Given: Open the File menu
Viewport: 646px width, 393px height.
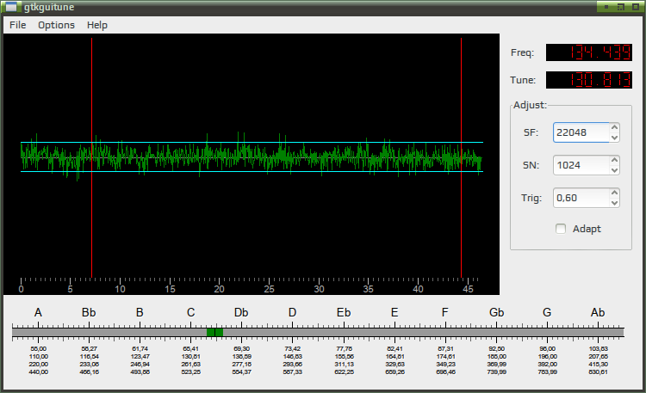Looking at the screenshot, I should pyautogui.click(x=18, y=25).
